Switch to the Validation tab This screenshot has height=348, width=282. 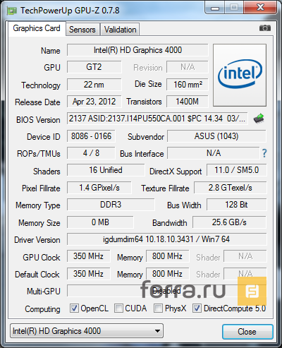pyautogui.click(x=120, y=30)
